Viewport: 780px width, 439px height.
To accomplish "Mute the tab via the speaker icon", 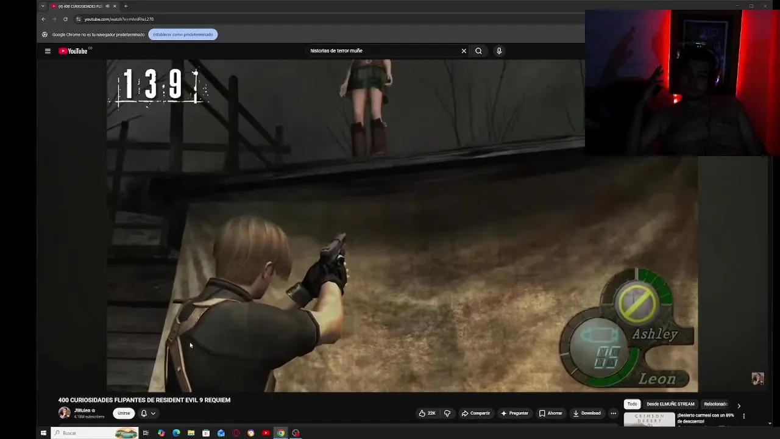I will pyautogui.click(x=107, y=6).
